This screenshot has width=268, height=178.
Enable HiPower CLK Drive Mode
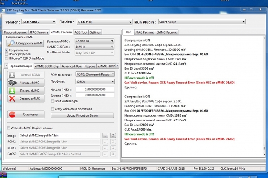coord(7,58)
